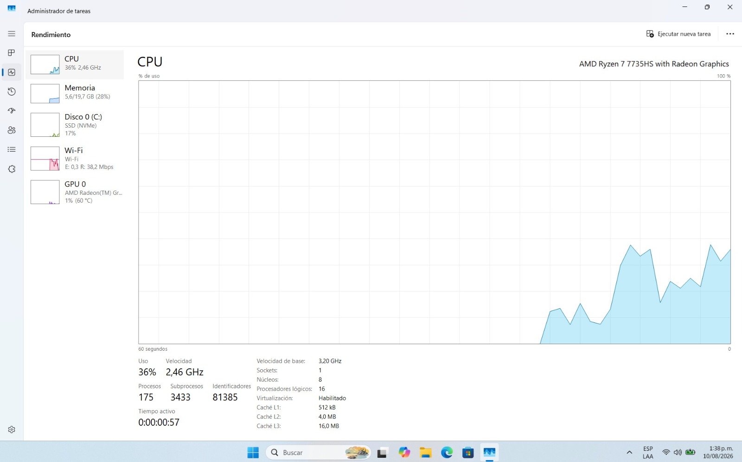The width and height of the screenshot is (742, 462).
Task: Click the Procesadores lógicos label
Action: pos(284,389)
